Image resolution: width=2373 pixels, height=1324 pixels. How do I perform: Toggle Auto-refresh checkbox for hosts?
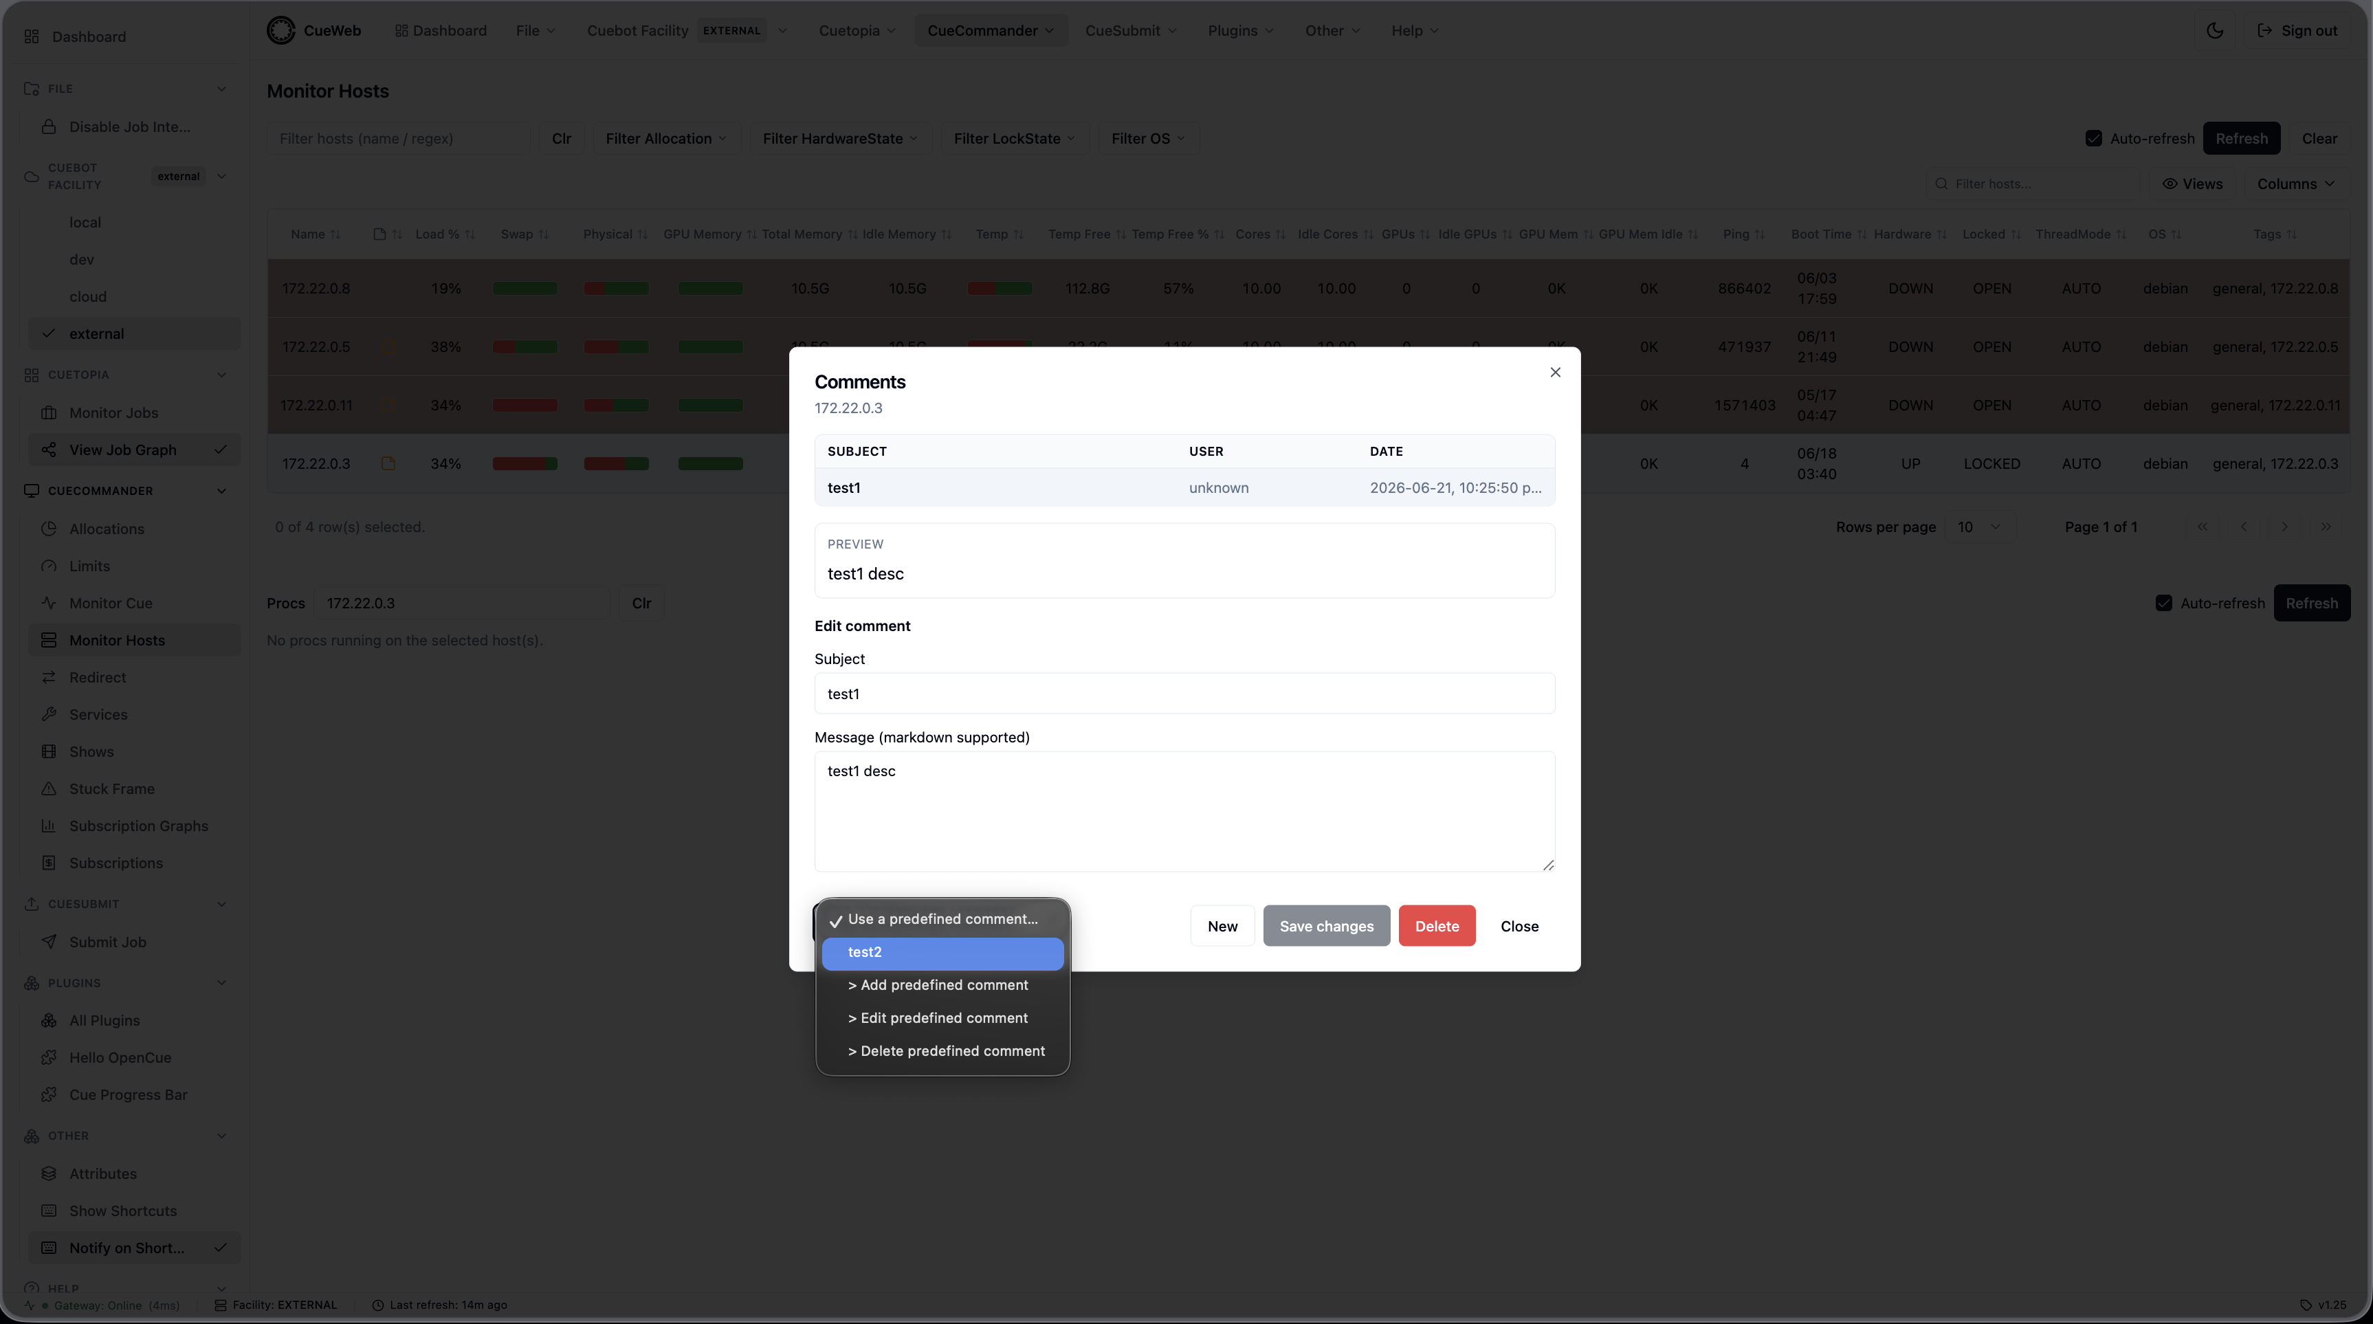2093,138
